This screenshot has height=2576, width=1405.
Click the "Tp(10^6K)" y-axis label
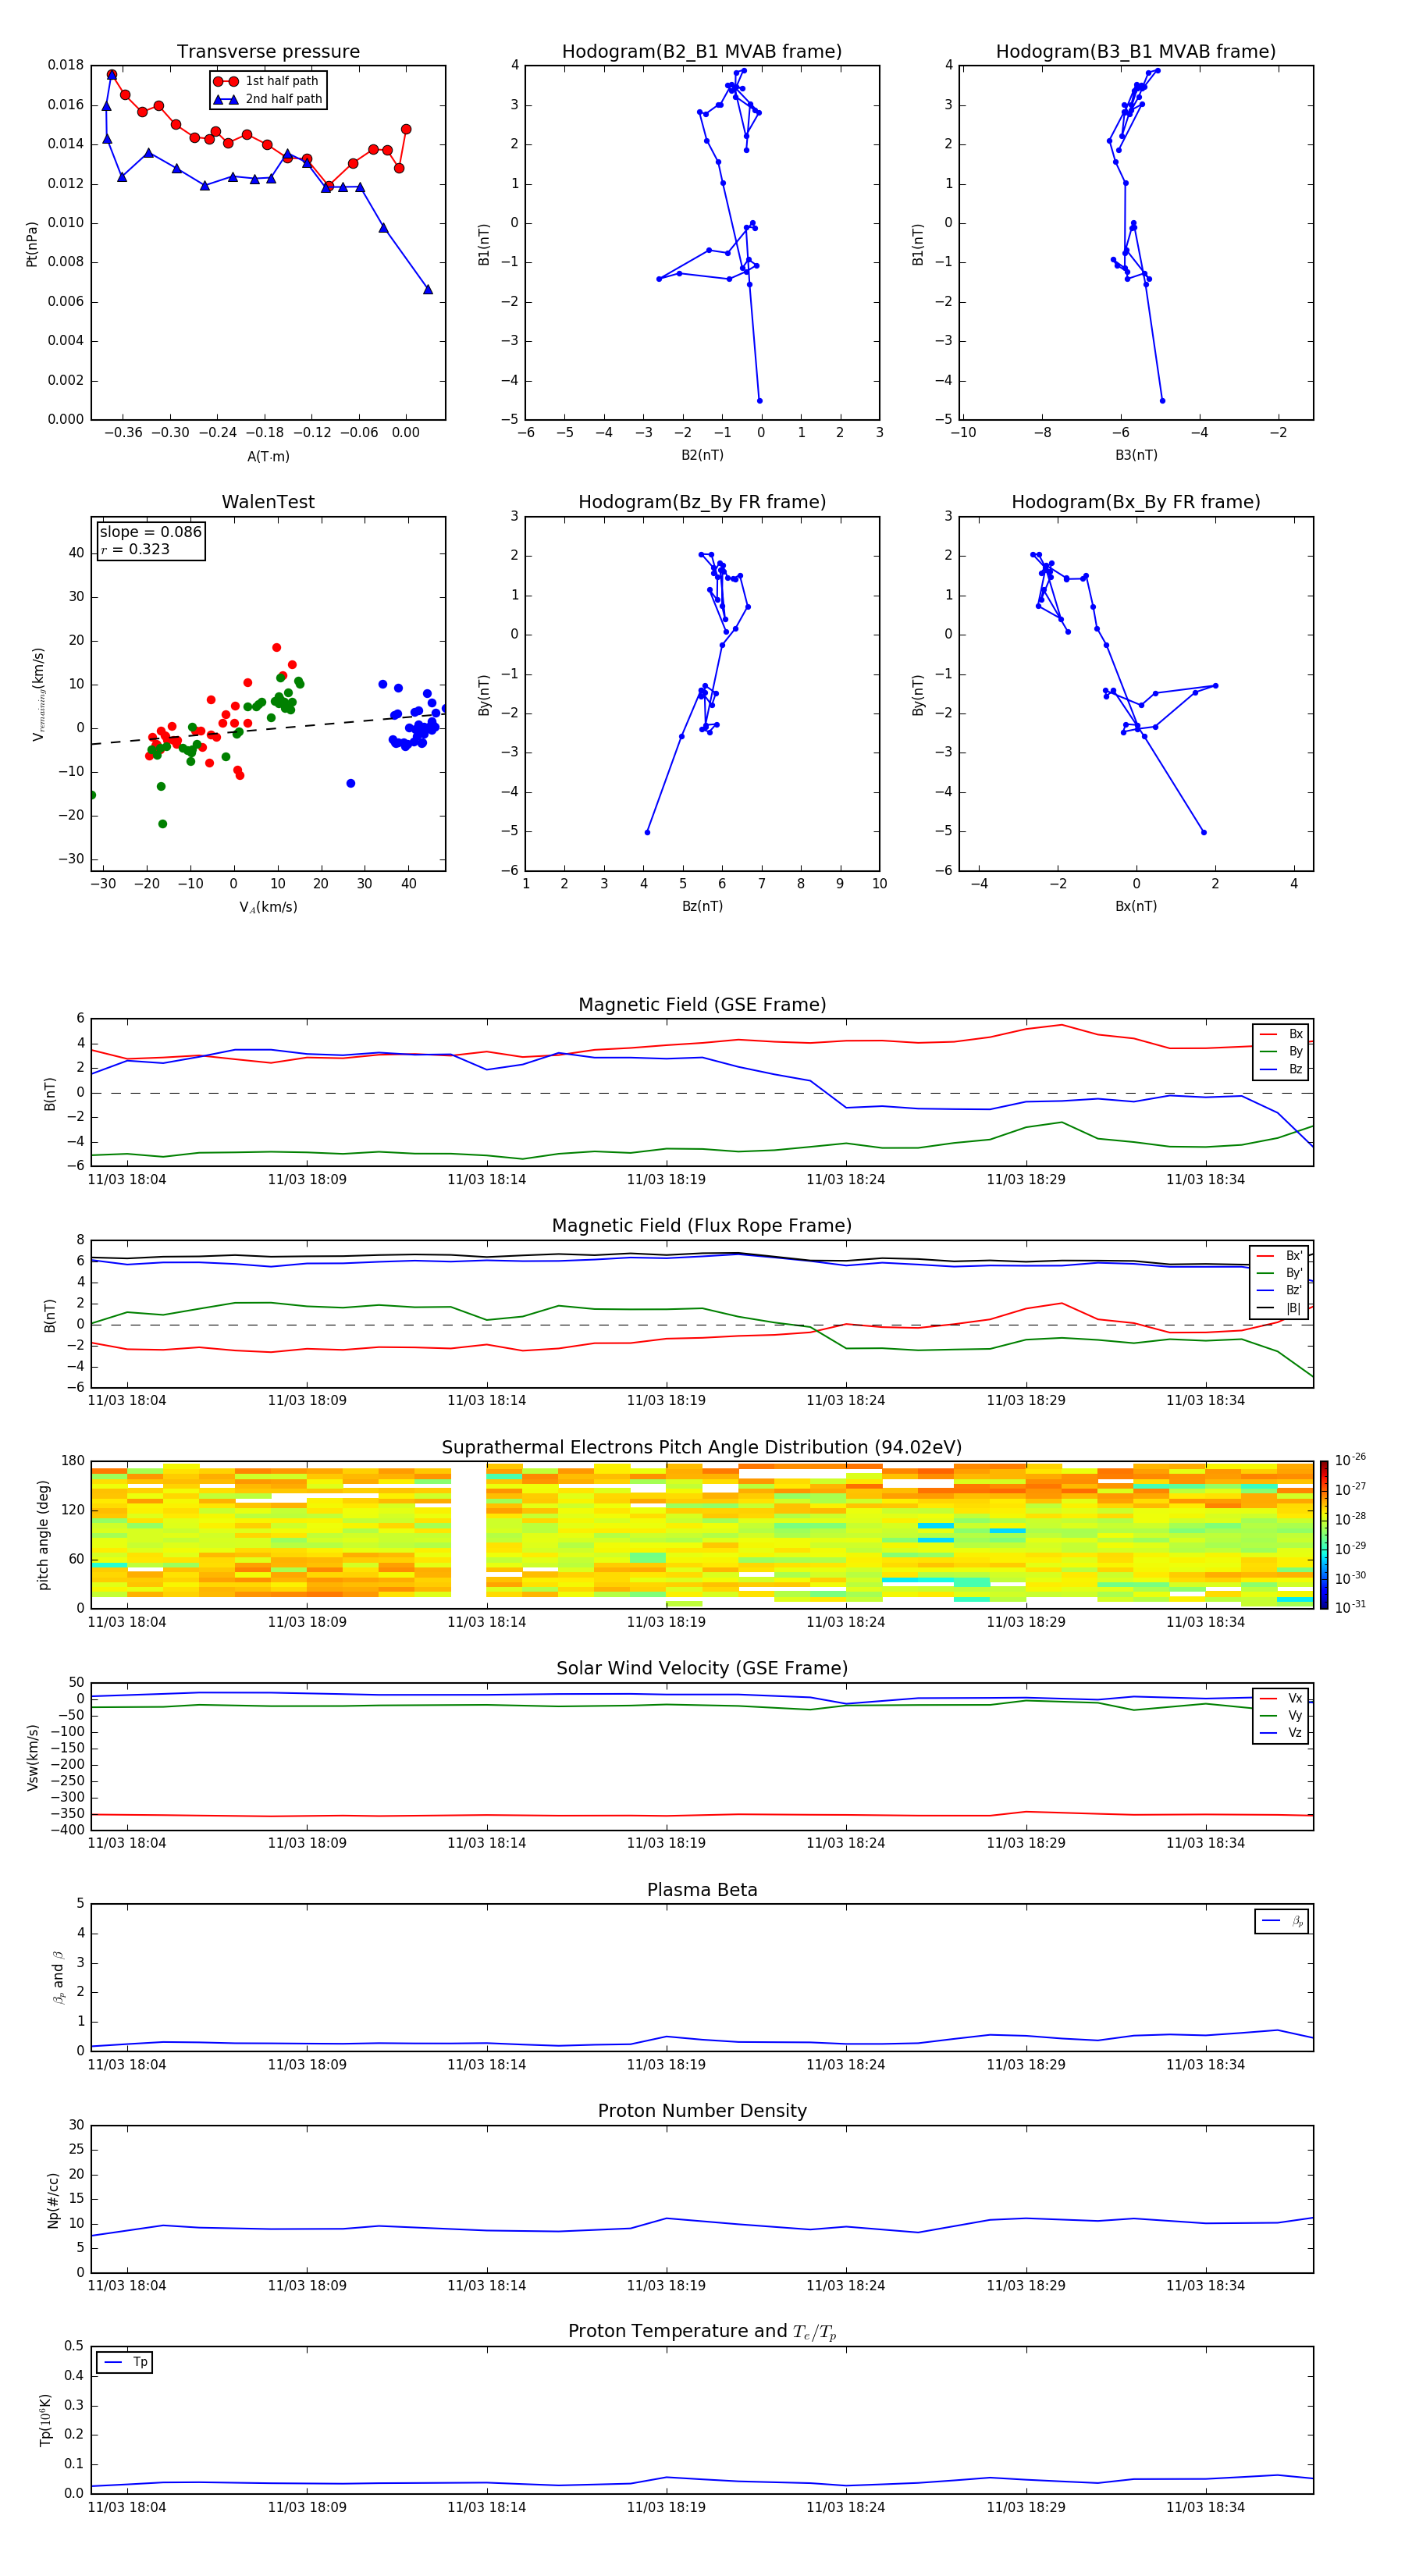point(45,2420)
